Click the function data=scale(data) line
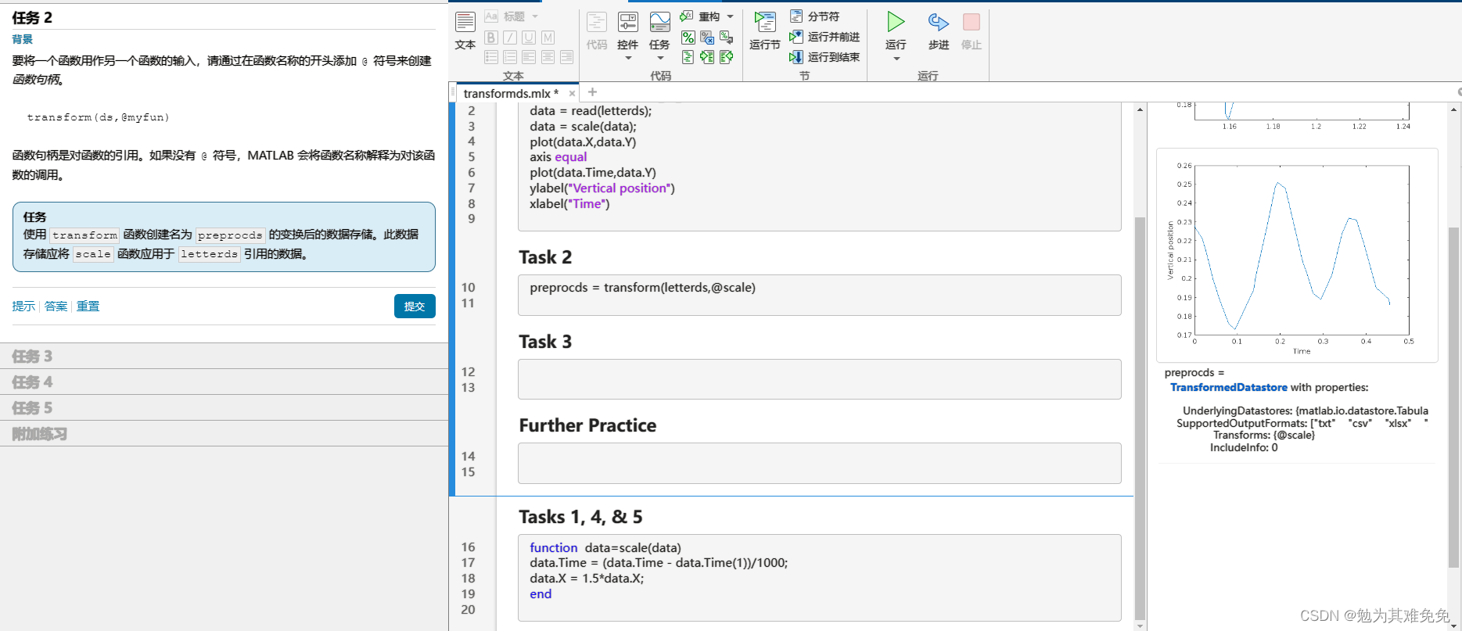Viewport: 1462px width, 631px height. click(x=605, y=548)
